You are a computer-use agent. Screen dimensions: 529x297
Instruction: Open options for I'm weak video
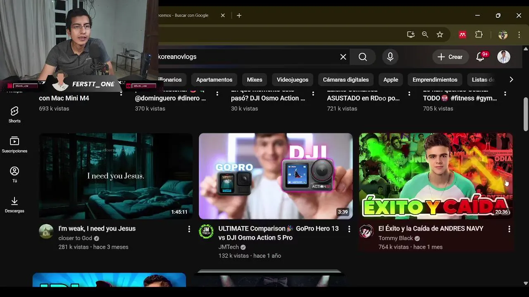pos(189,229)
